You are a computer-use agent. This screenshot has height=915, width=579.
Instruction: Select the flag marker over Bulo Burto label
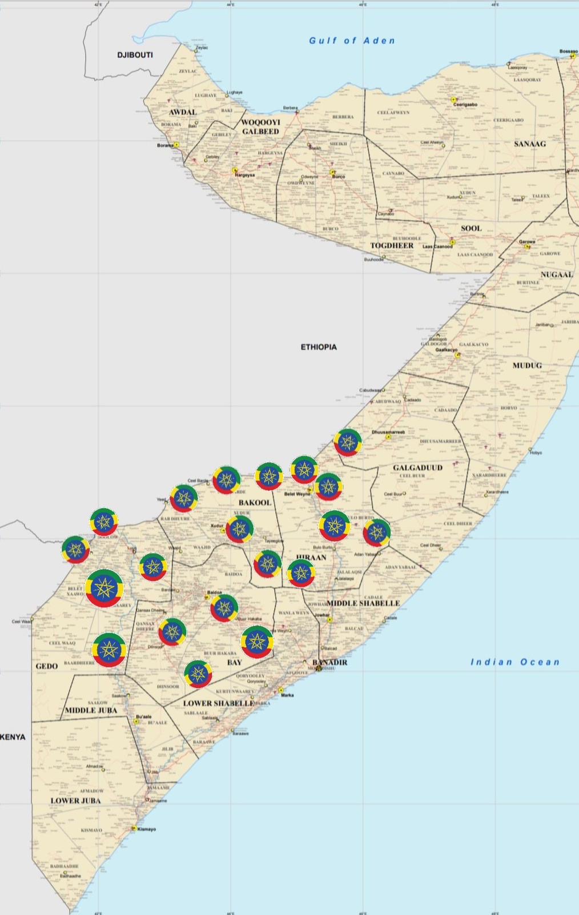[334, 526]
